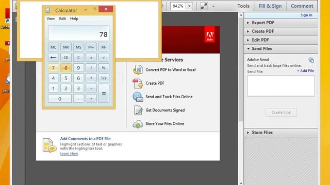This screenshot has height=185, width=330.
Task: Click the 6 key in Calculator
Action: click(78, 78)
